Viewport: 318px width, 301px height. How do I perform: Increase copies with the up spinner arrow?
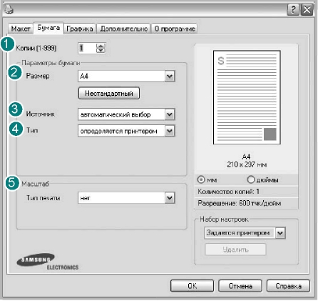[x=101, y=46]
